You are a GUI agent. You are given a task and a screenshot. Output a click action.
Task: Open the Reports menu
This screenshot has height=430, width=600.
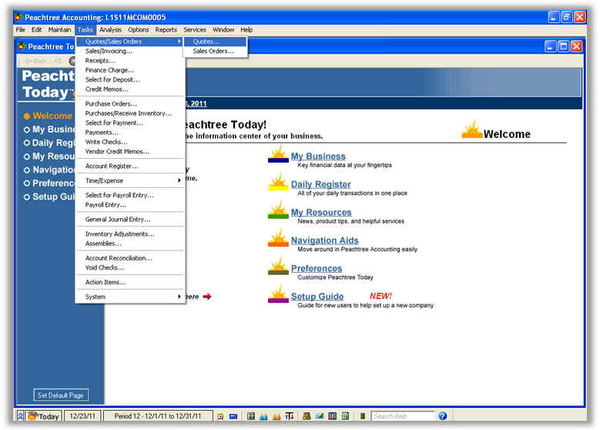click(166, 29)
